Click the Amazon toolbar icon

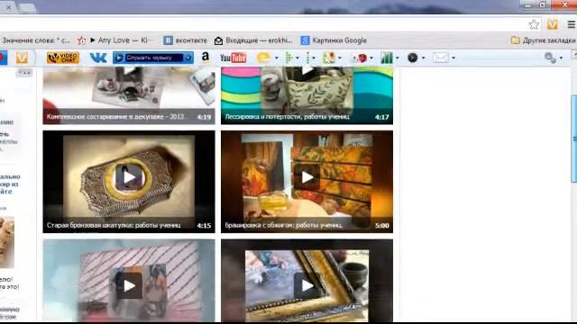[x=206, y=58]
